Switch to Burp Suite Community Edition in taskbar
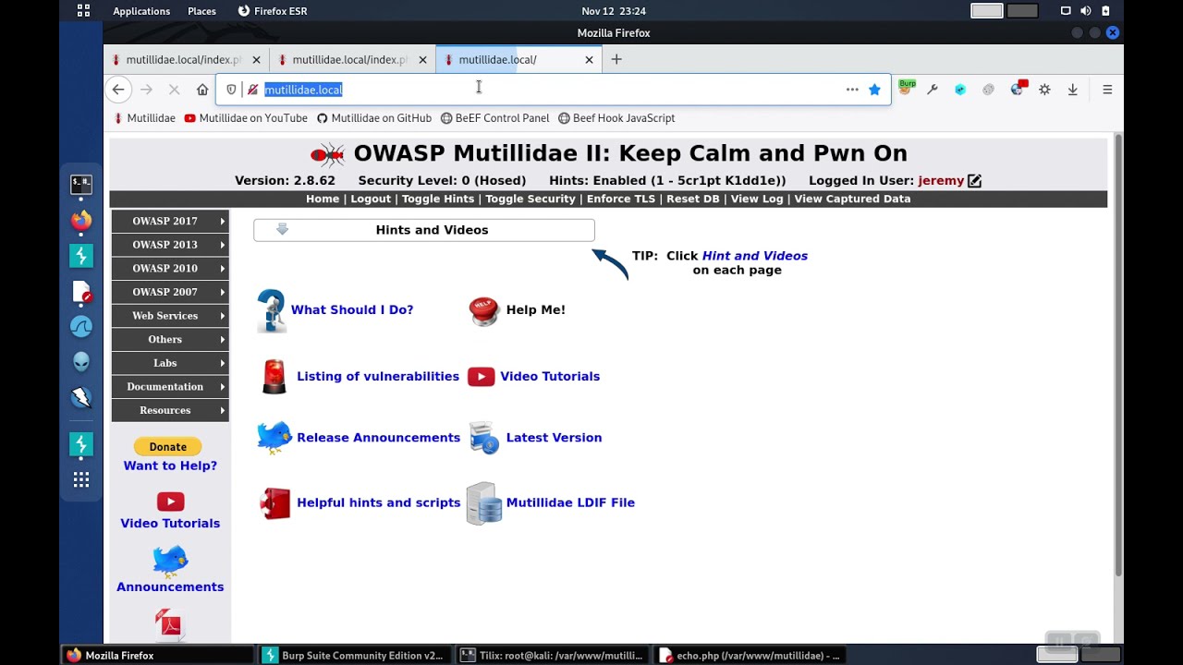Image resolution: width=1183 pixels, height=665 pixels. click(353, 656)
